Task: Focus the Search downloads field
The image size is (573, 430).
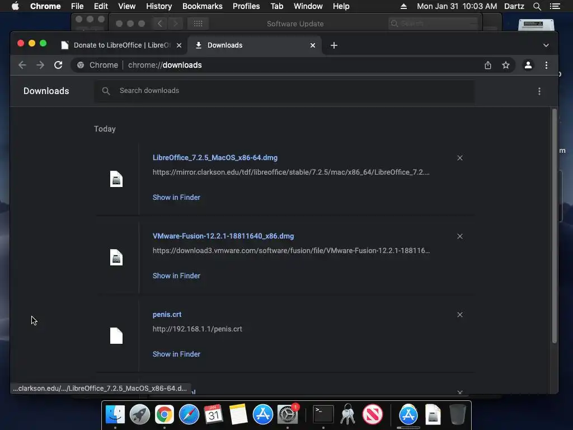Action: click(x=284, y=91)
